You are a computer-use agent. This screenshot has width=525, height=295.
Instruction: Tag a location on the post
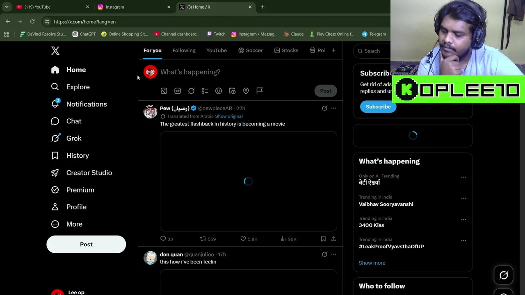tap(246, 91)
